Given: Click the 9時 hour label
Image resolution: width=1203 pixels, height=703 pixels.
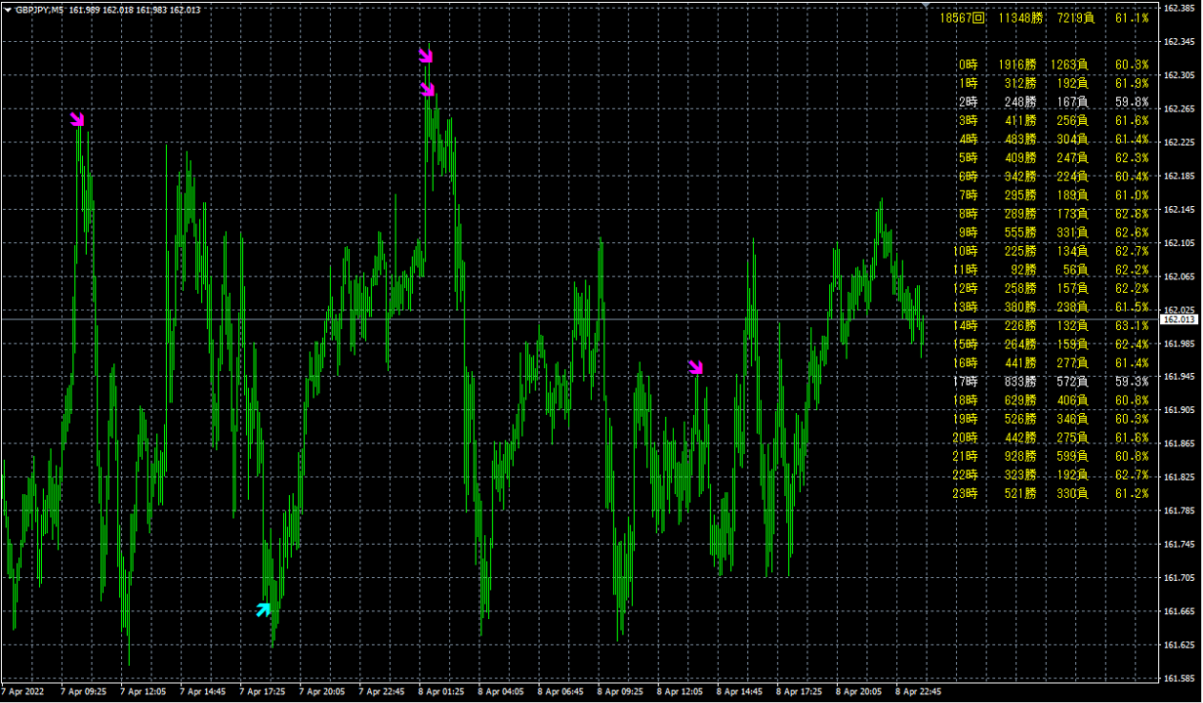Looking at the screenshot, I should (x=967, y=232).
